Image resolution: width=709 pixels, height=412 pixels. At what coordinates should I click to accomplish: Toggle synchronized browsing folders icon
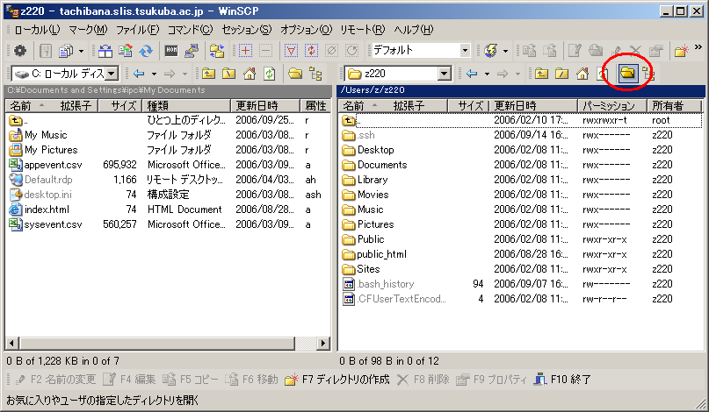[x=217, y=51]
